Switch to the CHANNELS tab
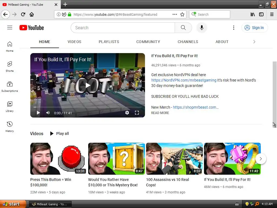 pos(188,42)
